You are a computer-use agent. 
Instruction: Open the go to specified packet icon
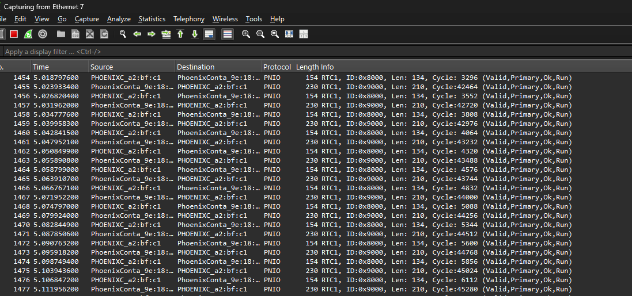pyautogui.click(x=166, y=34)
